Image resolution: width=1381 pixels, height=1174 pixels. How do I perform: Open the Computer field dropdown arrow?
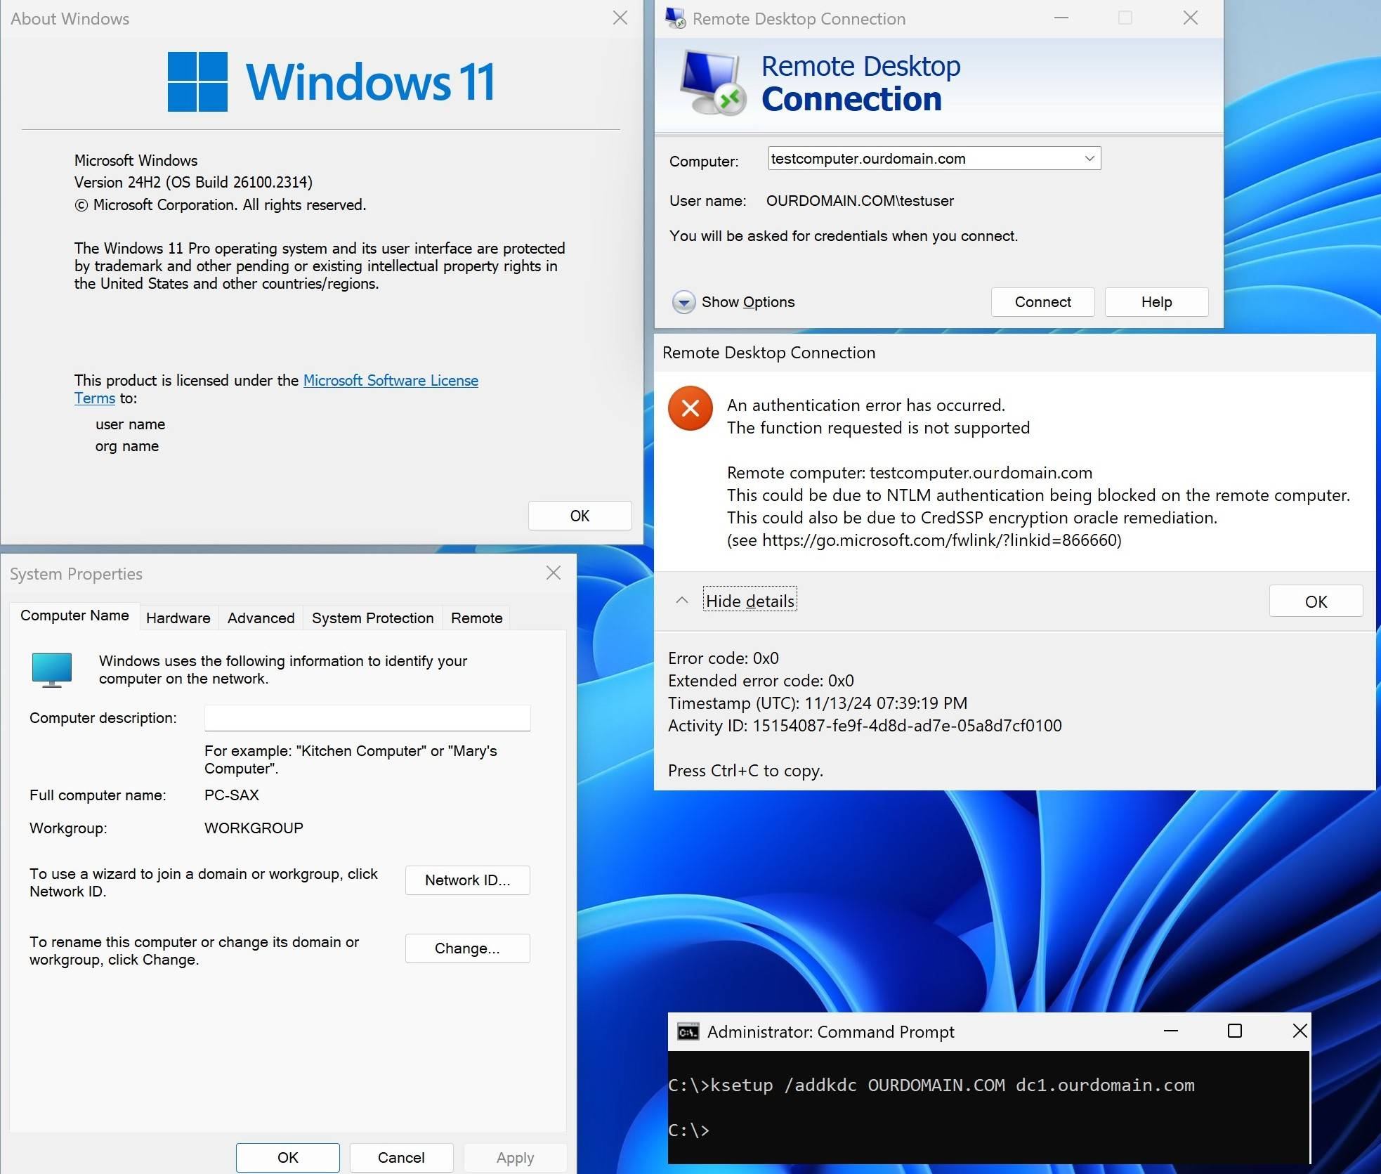click(x=1089, y=159)
